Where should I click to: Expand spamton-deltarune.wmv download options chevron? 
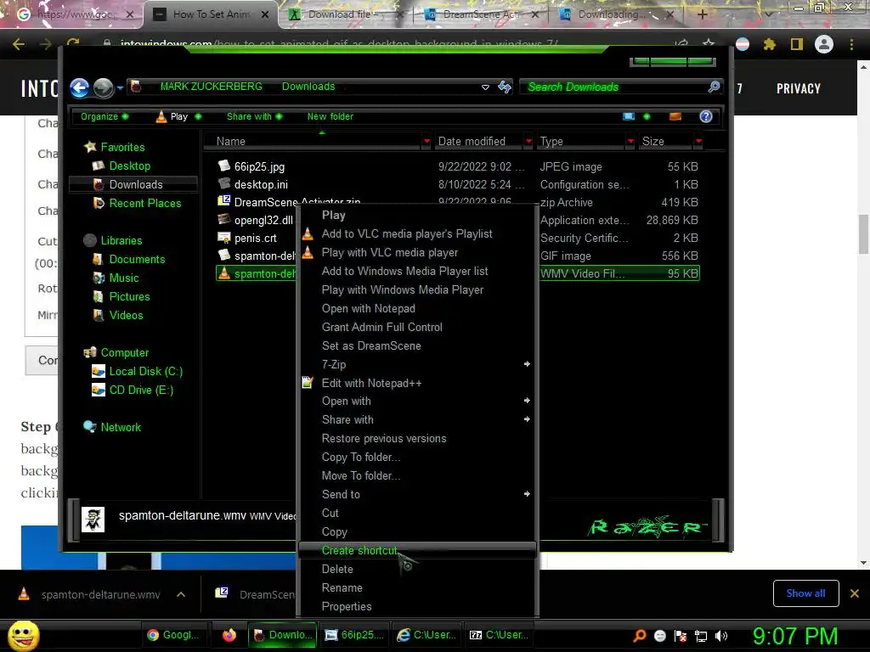coord(181,594)
